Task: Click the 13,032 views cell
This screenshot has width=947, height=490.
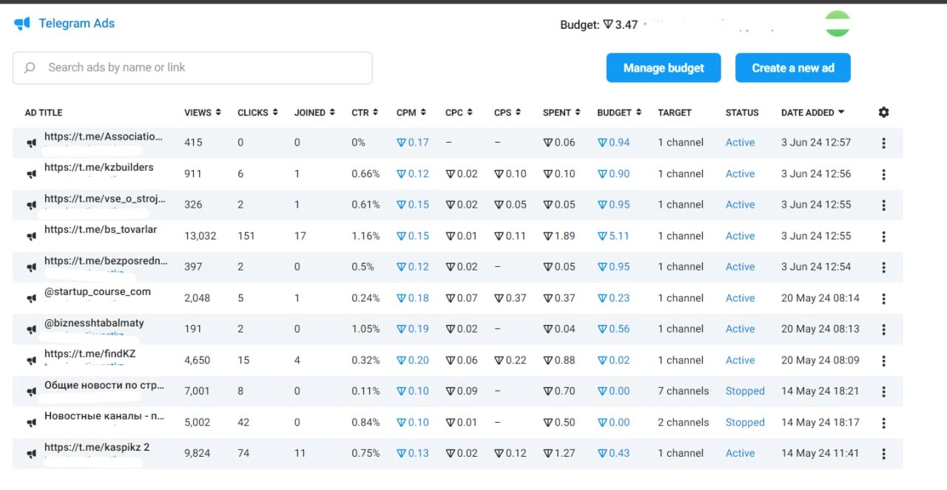Action: click(200, 236)
